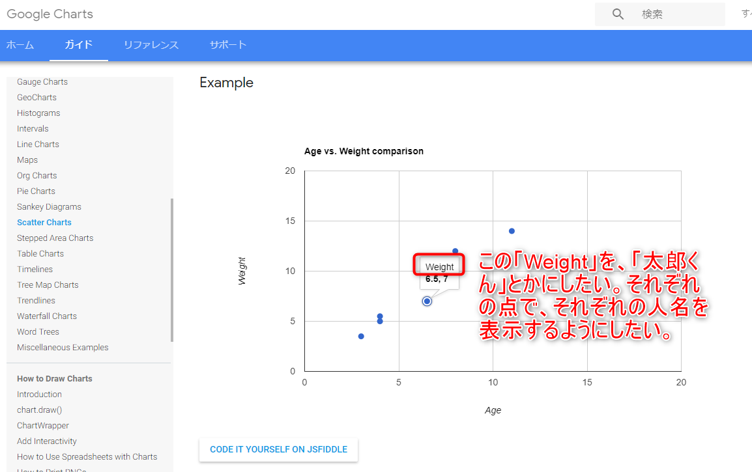The height and width of the screenshot is (472, 752).
Task: Click CODE IT YOURSELF ON JSFIDDLE button
Action: [278, 449]
